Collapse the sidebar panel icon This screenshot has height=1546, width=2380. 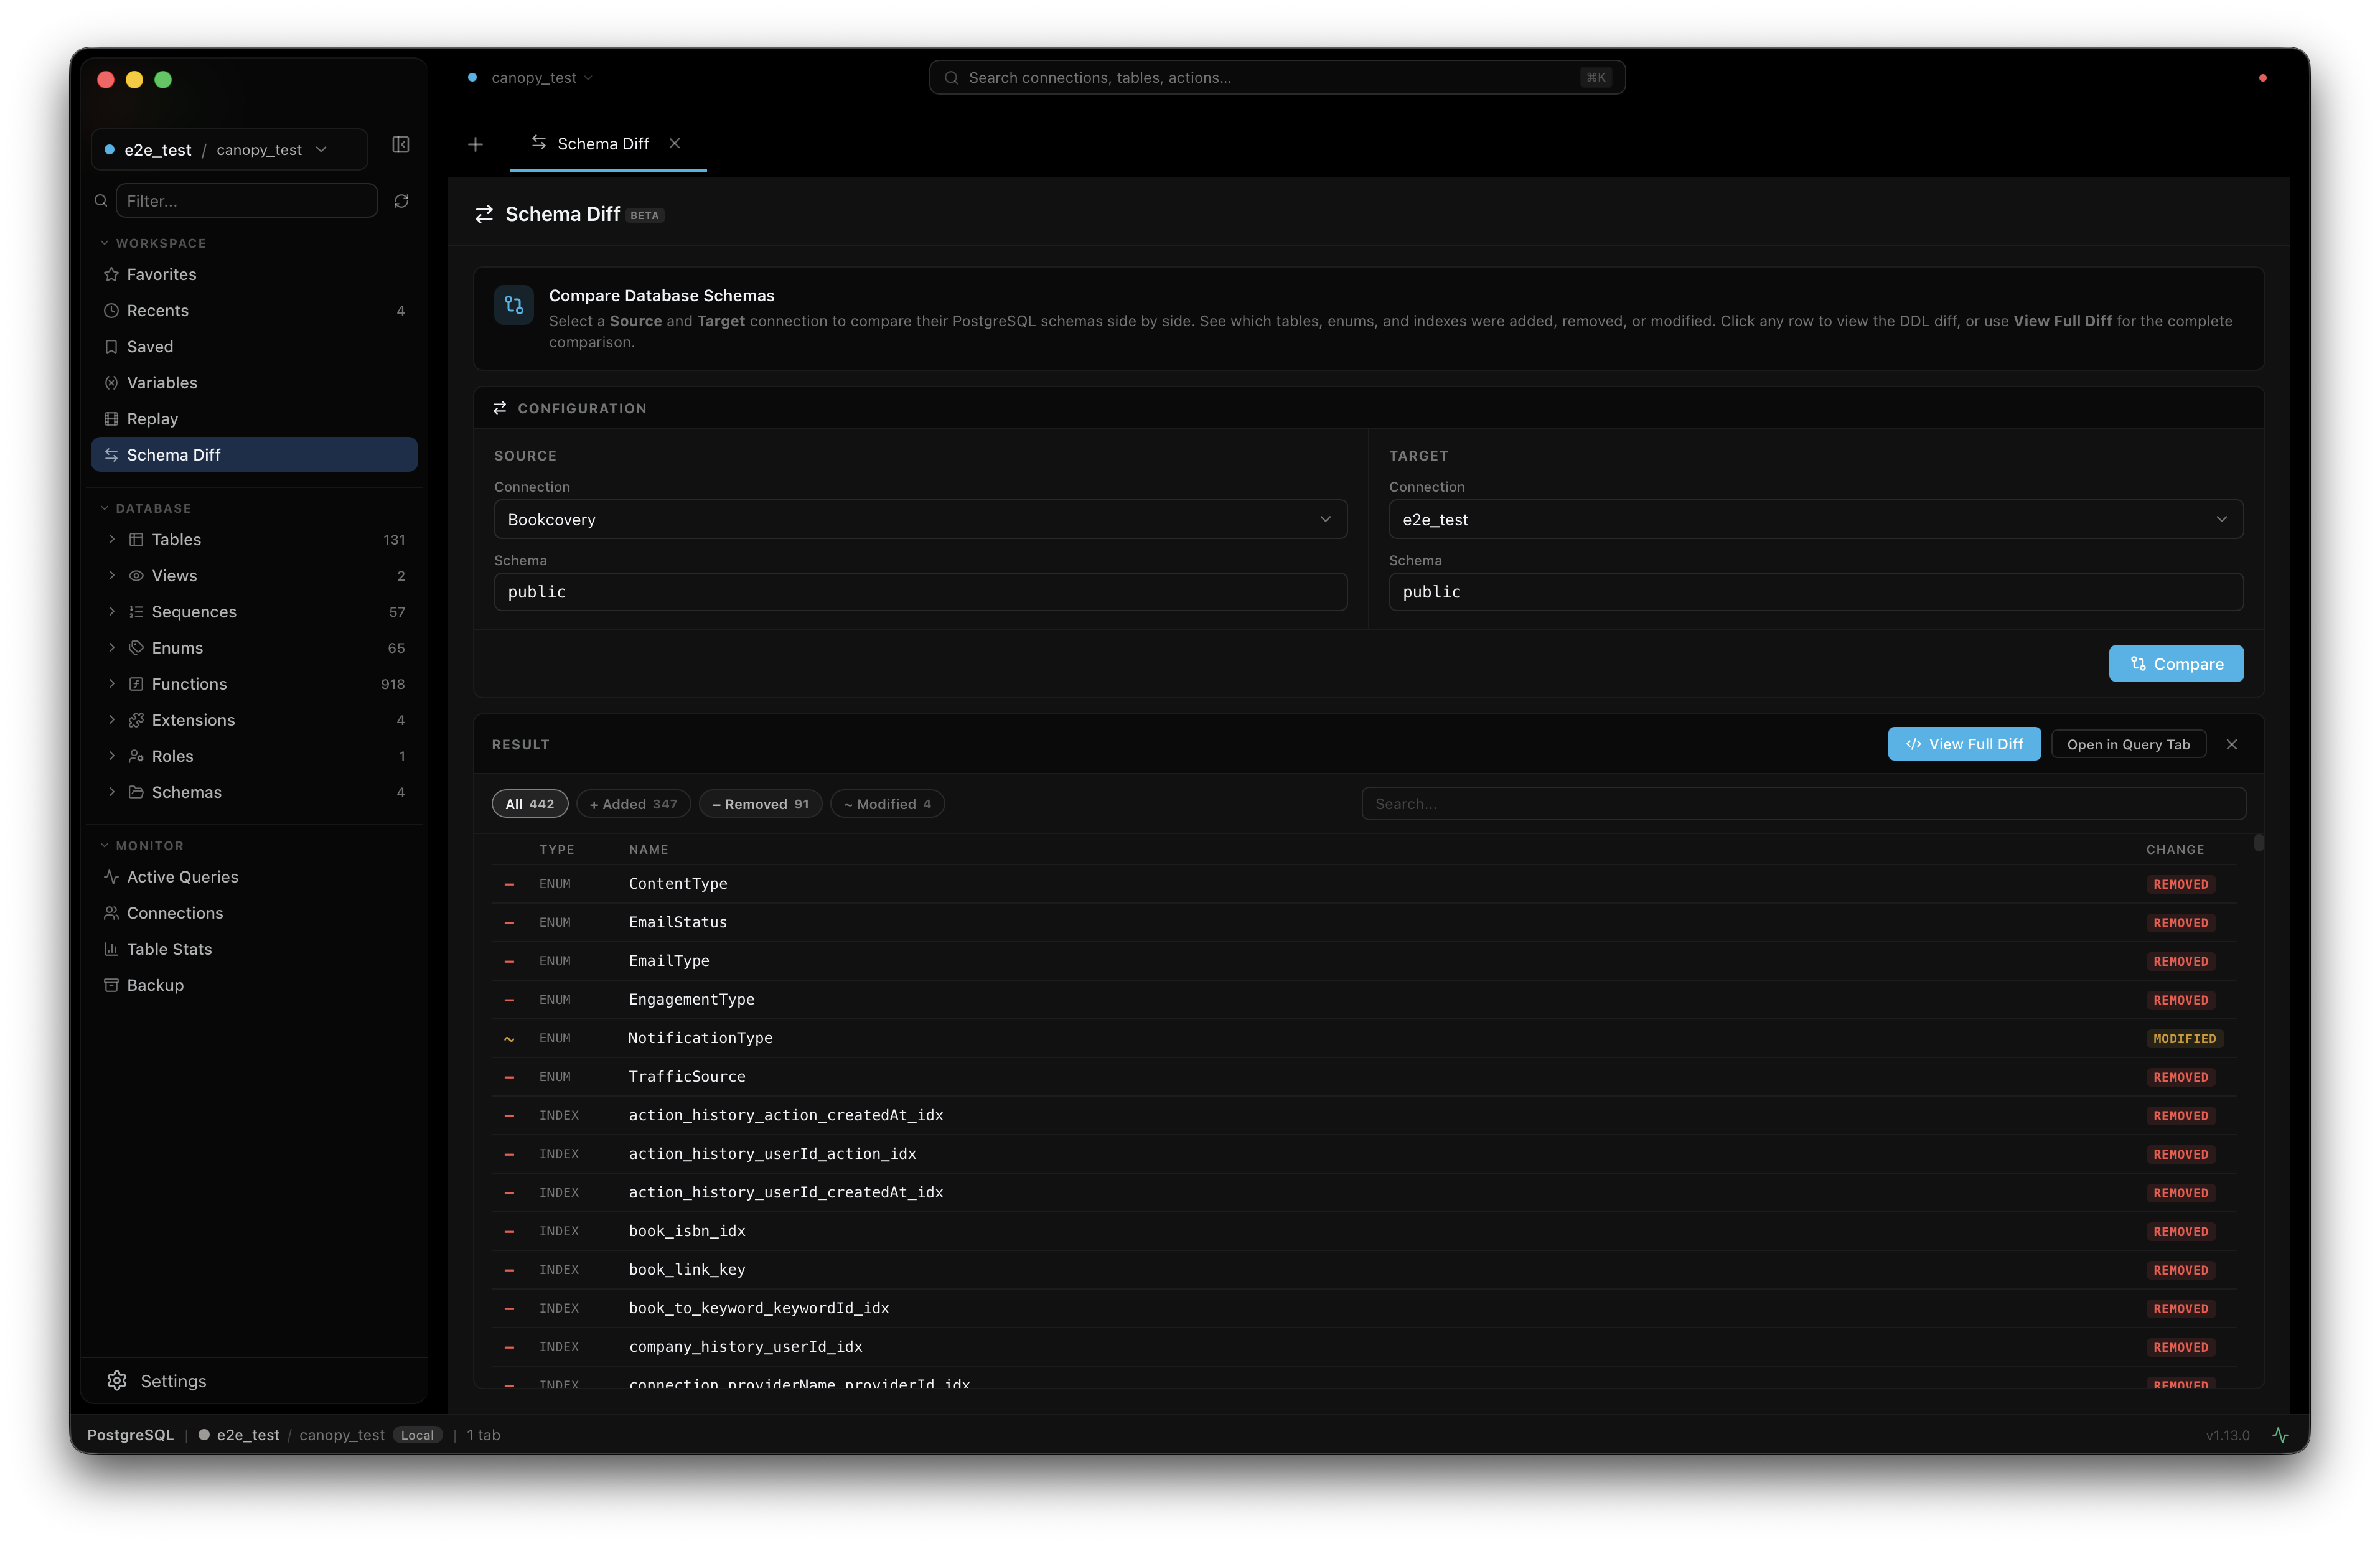400,145
